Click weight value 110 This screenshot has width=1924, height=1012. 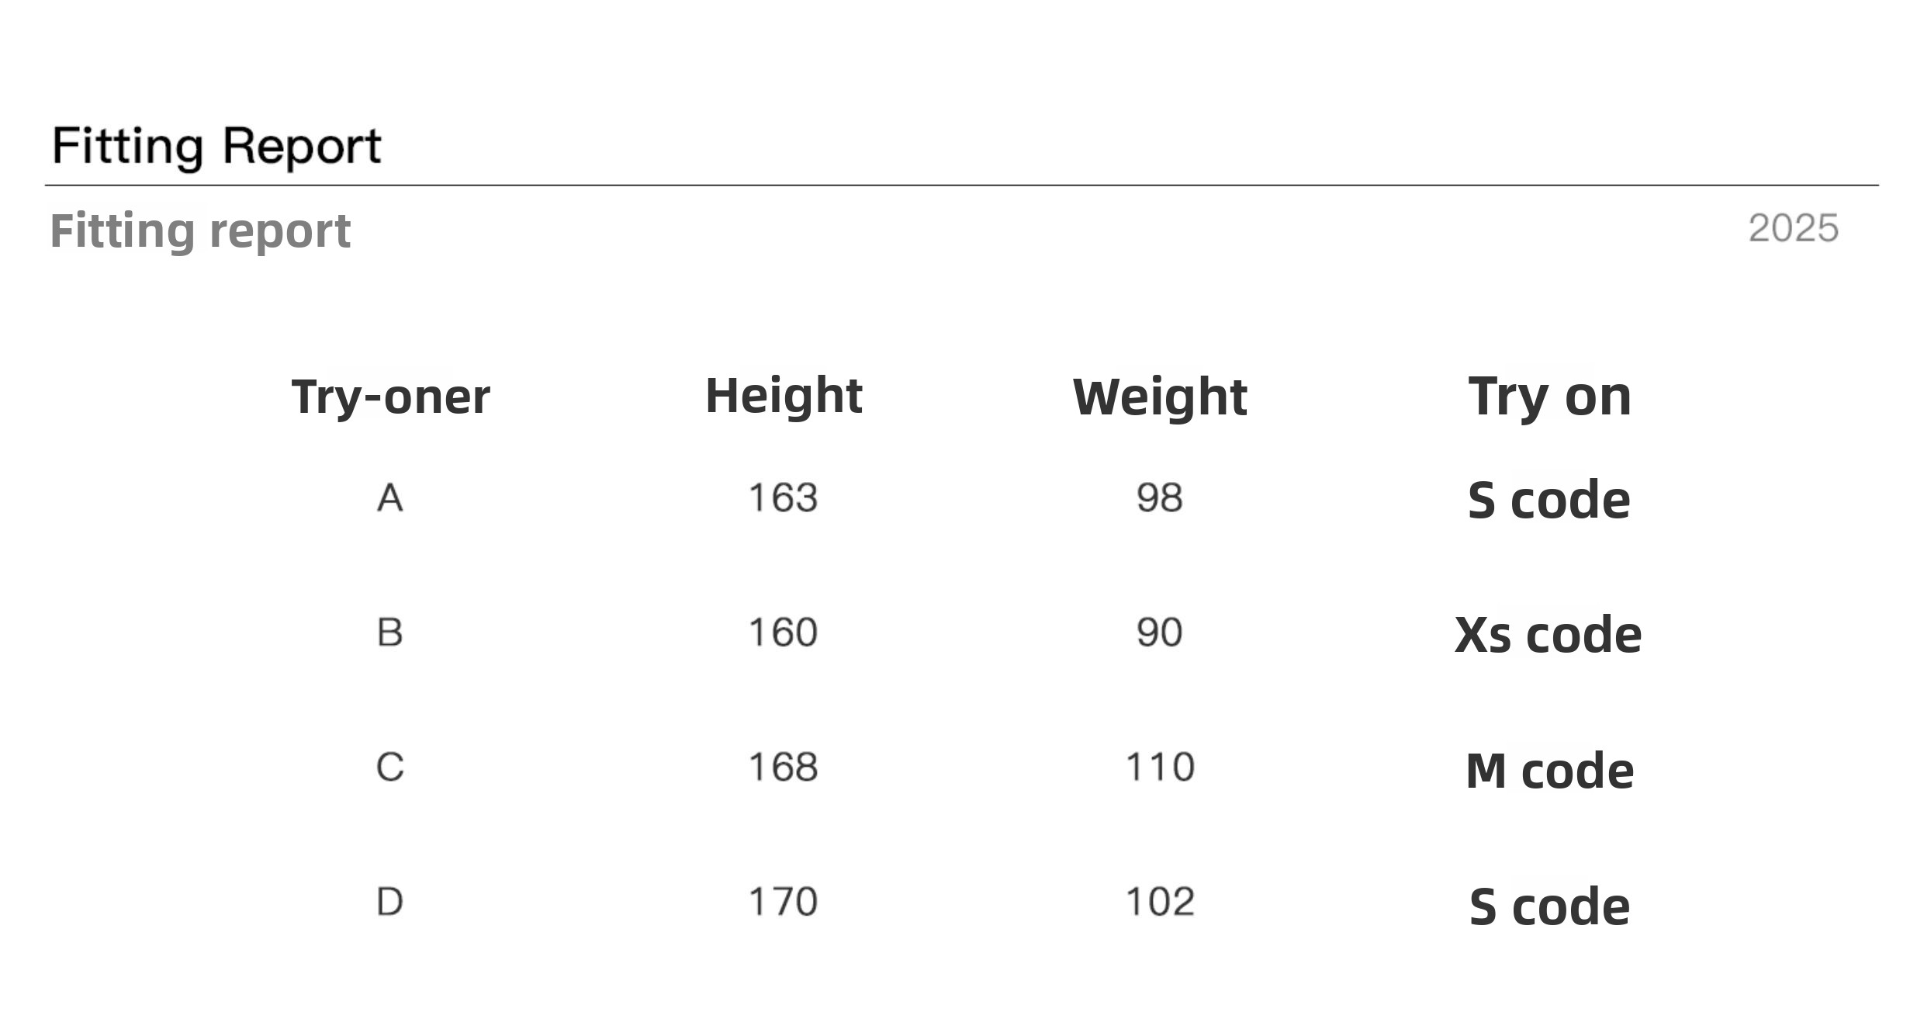(1160, 768)
